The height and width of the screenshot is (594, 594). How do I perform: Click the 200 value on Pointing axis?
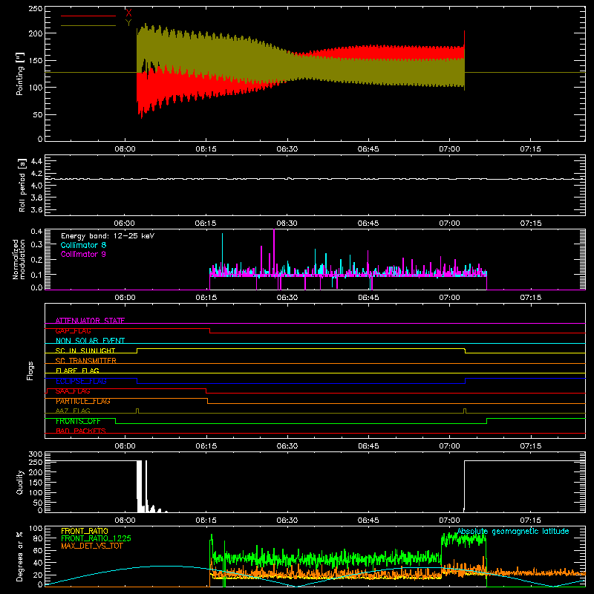pos(36,33)
